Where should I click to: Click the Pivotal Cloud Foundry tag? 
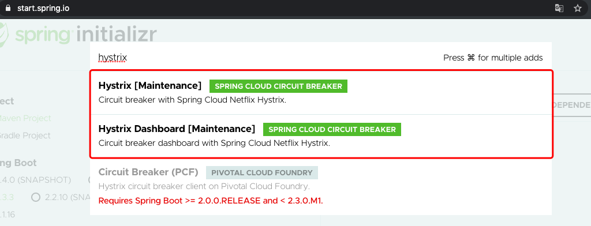(262, 173)
